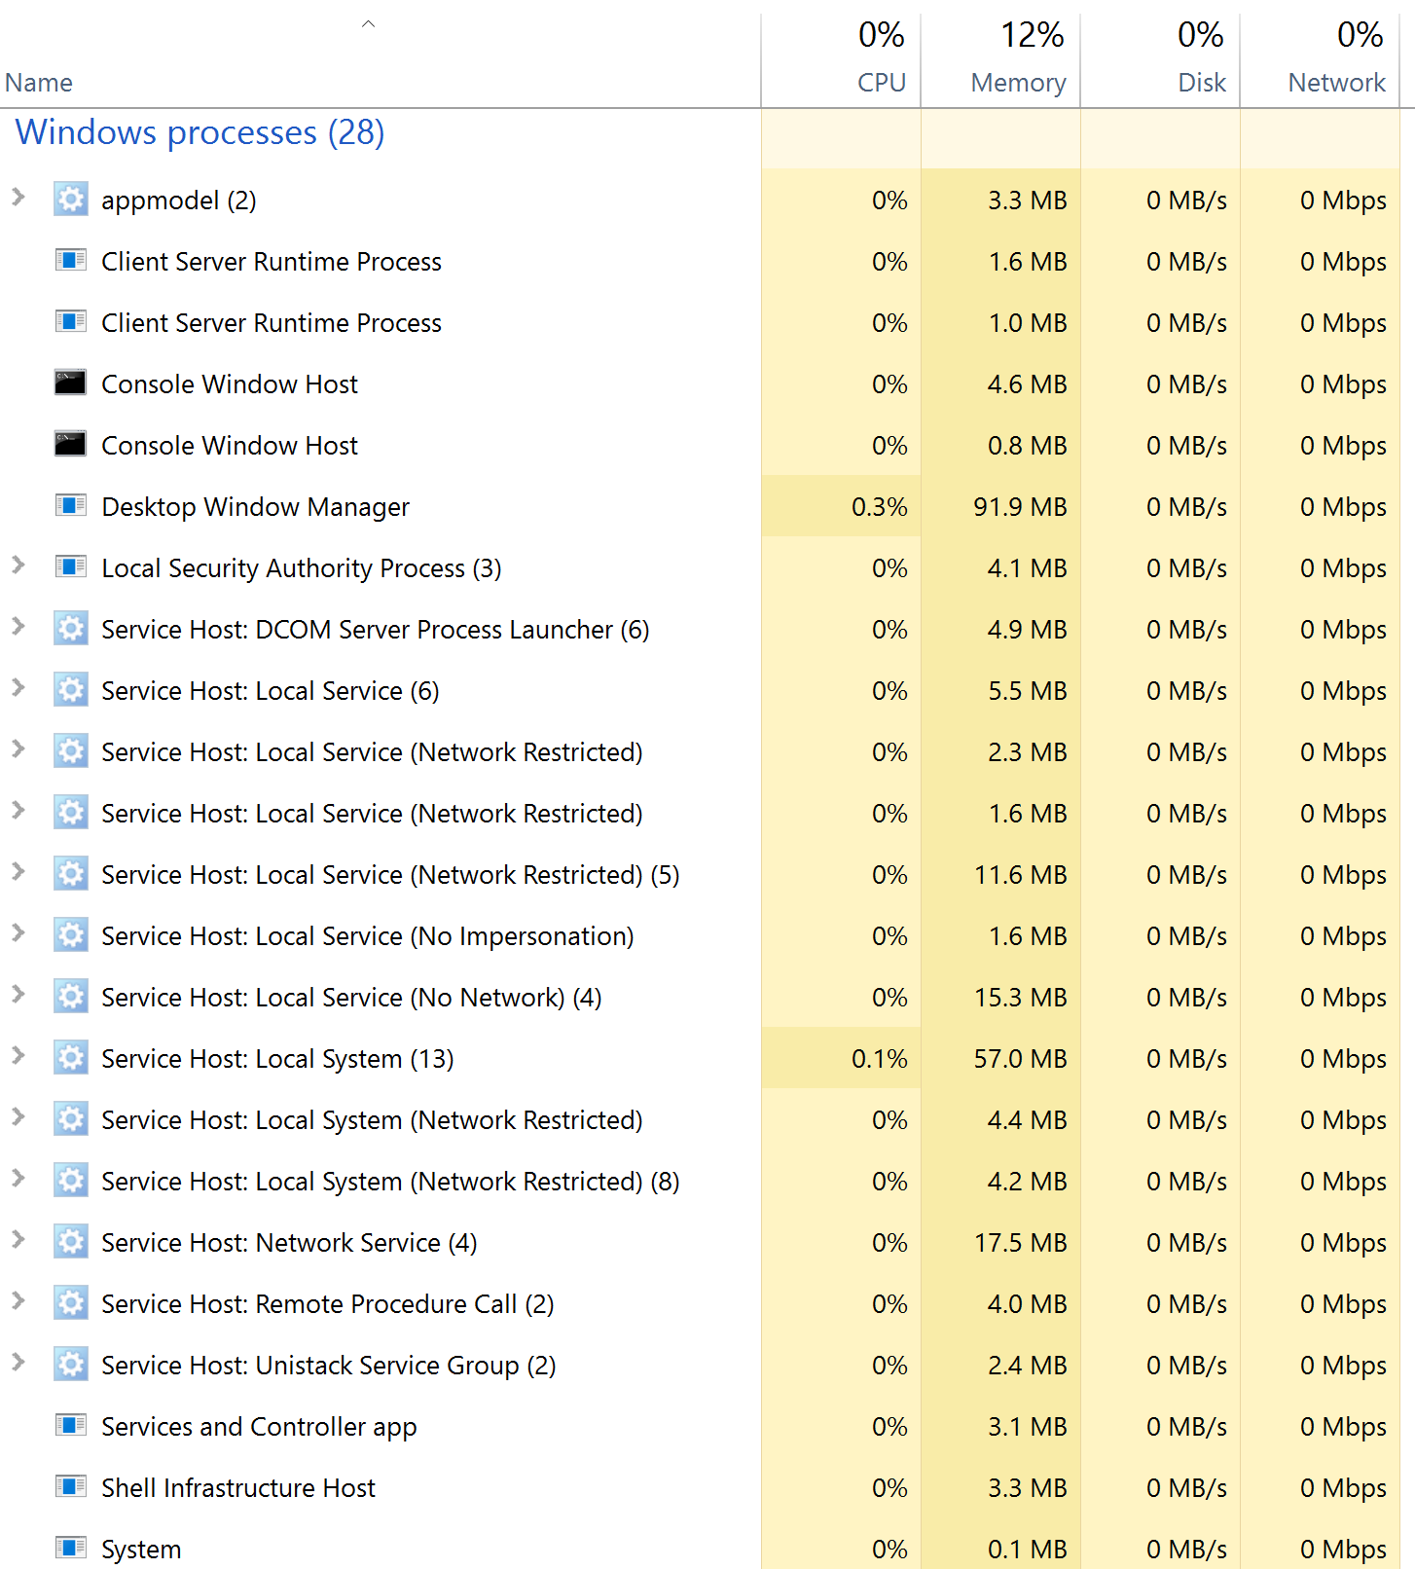Click gear icon for Unistack Service Group (2)
1415x1569 pixels.
pos(71,1365)
